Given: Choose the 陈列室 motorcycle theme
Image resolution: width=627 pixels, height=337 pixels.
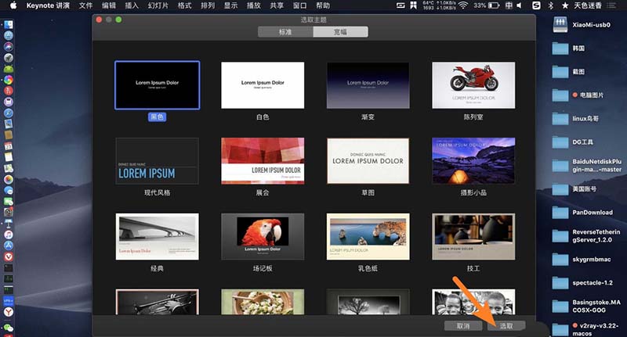Looking at the screenshot, I should coord(473,85).
